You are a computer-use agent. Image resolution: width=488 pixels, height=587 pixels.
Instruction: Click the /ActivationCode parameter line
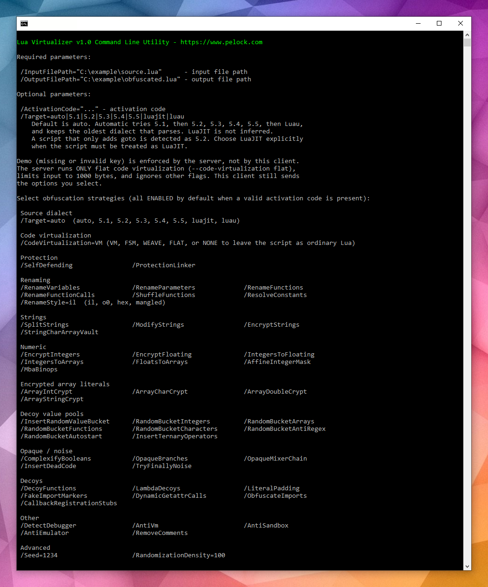coord(93,109)
